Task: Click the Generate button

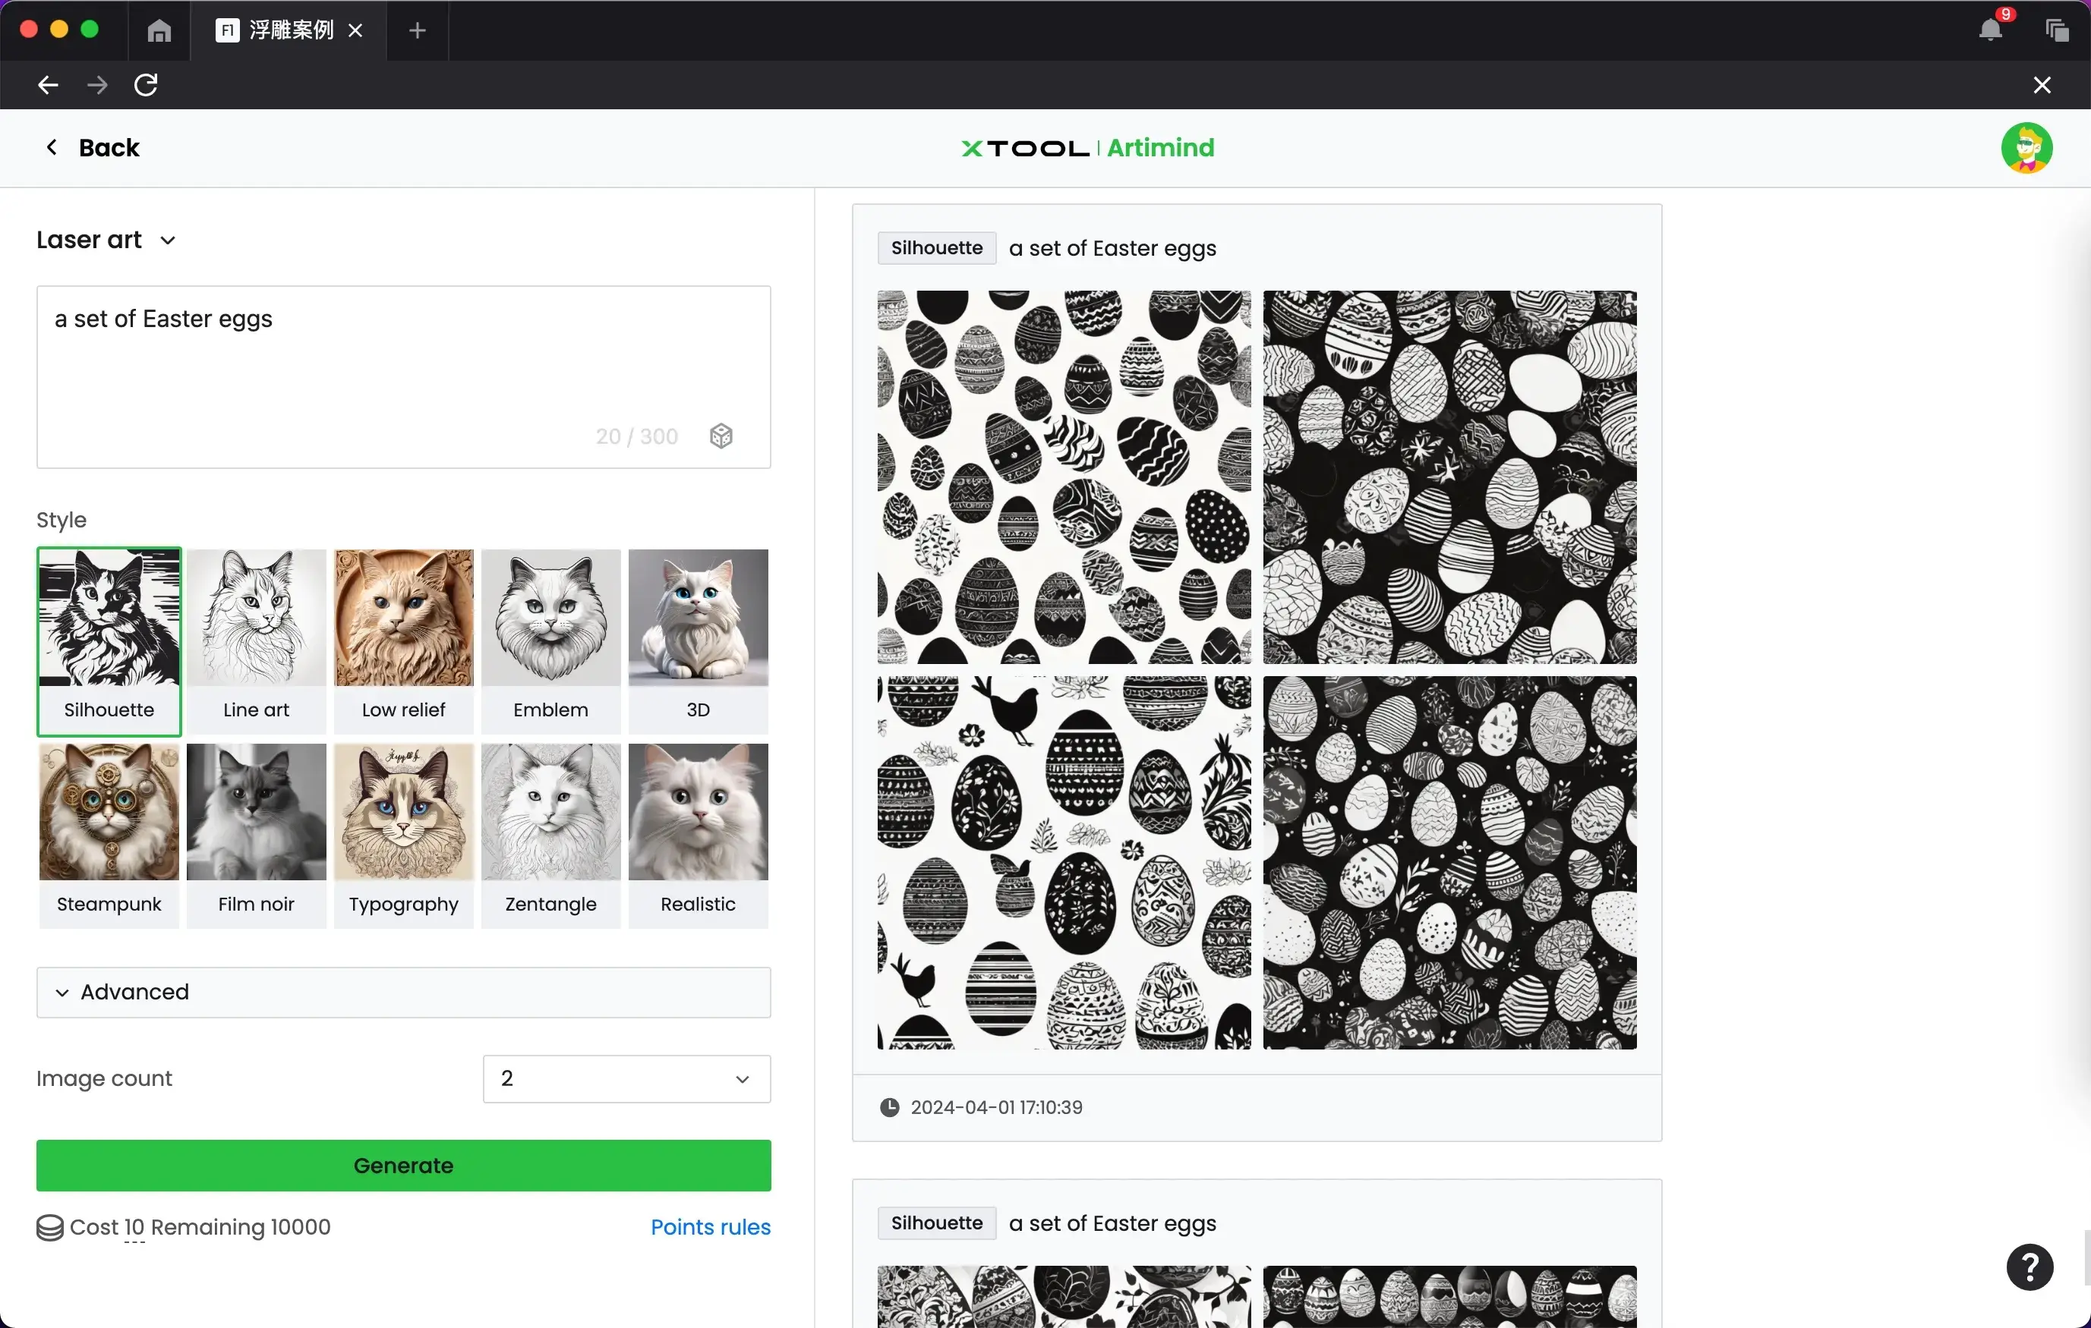Action: click(403, 1165)
